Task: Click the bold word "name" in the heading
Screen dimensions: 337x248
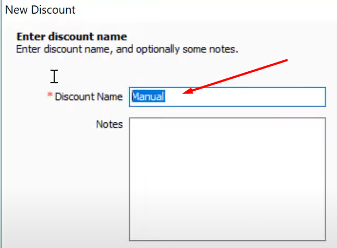Action: pos(112,37)
